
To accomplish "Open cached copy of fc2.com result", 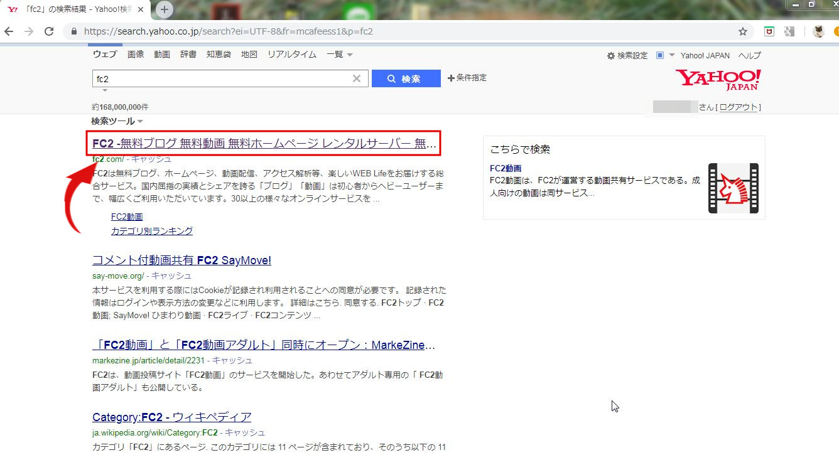I will [151, 159].
